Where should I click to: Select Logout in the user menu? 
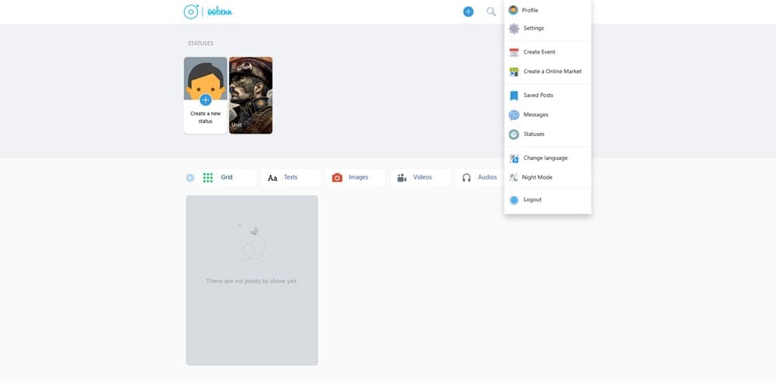532,200
